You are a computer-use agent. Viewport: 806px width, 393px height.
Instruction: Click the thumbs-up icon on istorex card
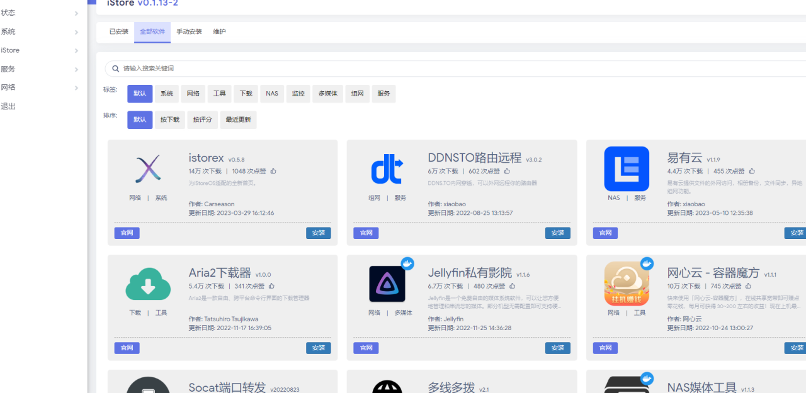(x=273, y=171)
